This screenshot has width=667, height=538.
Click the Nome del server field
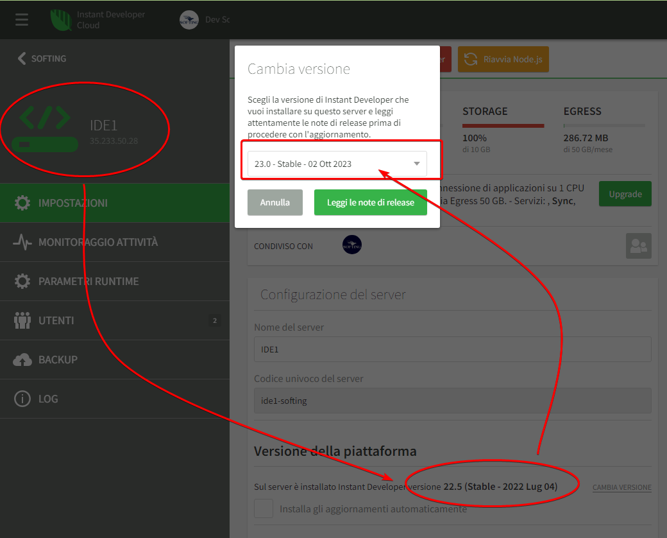point(452,350)
